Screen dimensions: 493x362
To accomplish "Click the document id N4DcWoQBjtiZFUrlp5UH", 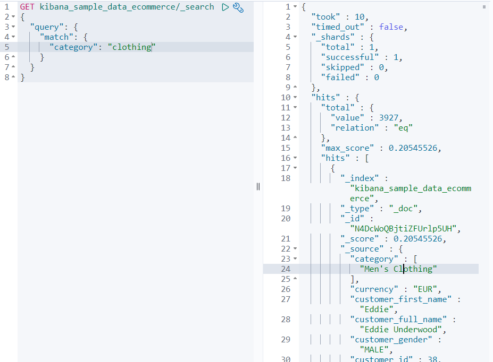I will (403, 228).
